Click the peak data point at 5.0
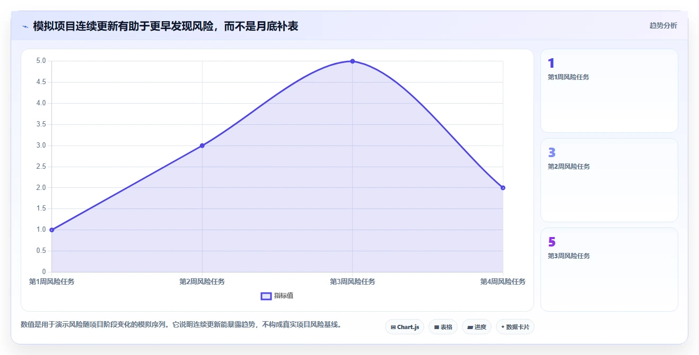Screen dimensions: 699x355 [352, 61]
